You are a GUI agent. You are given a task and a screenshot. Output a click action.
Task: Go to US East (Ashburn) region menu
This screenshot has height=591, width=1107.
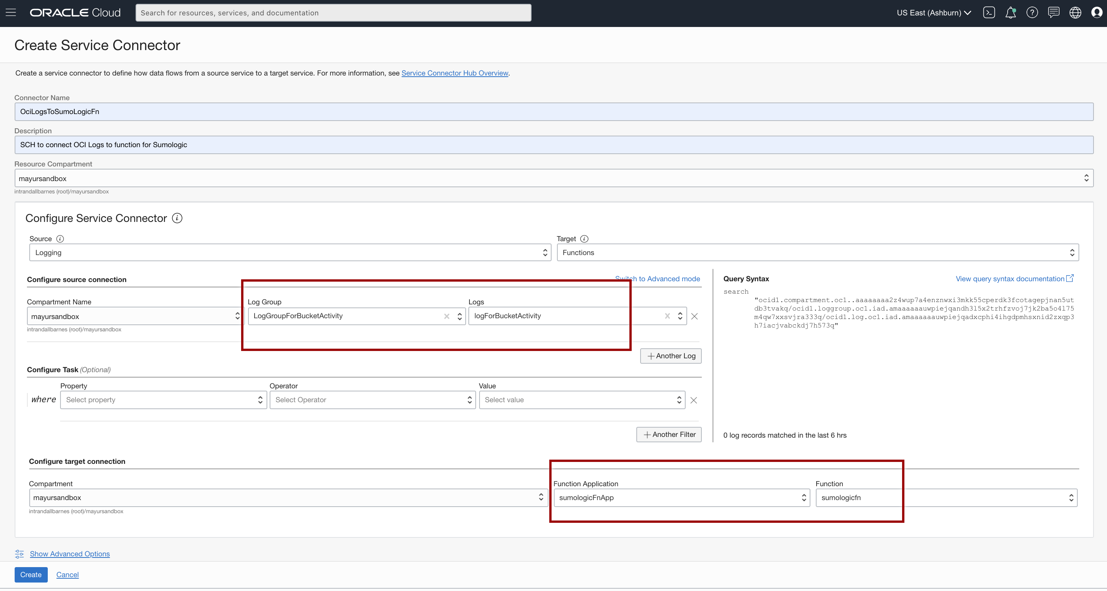933,12
